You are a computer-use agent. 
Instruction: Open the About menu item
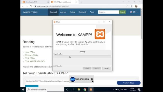tap(92, 12)
